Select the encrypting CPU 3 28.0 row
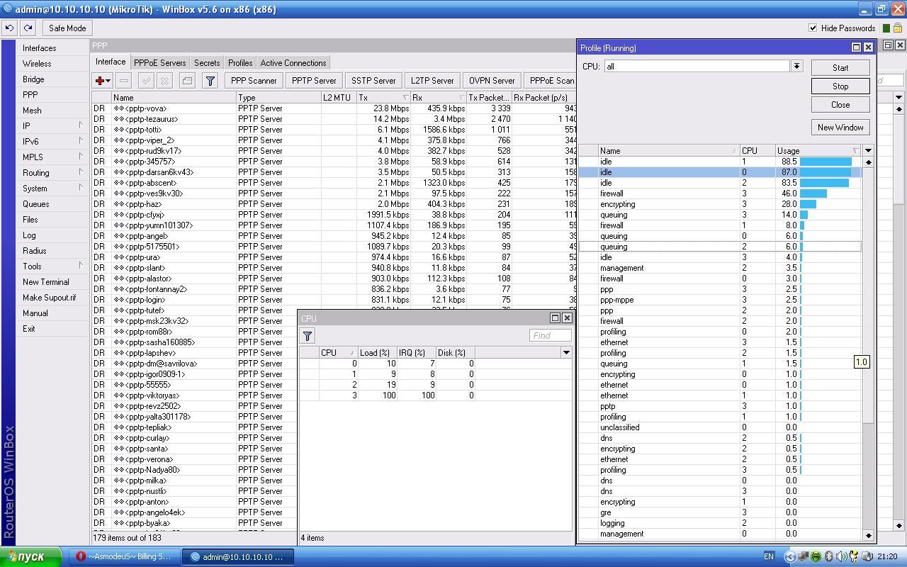 tap(720, 204)
